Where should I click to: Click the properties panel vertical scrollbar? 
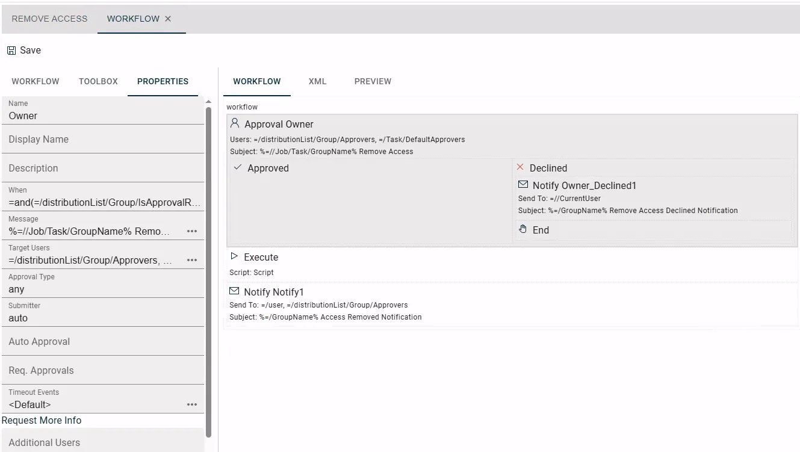coord(209,272)
